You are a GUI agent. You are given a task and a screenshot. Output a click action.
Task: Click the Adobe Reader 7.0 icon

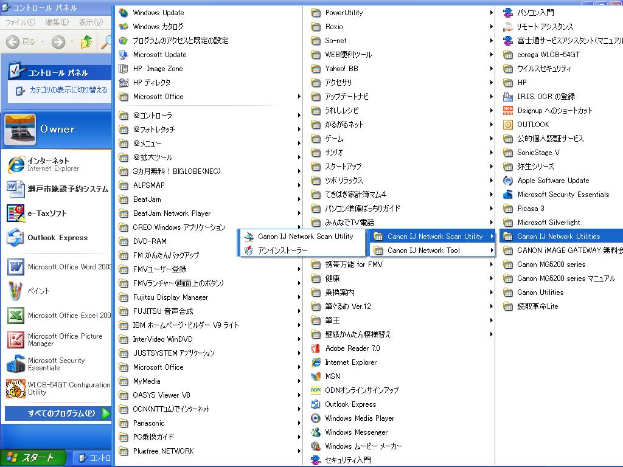click(x=316, y=348)
